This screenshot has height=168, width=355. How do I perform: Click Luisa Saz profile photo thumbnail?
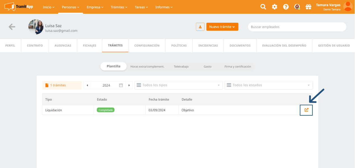tap(36, 27)
